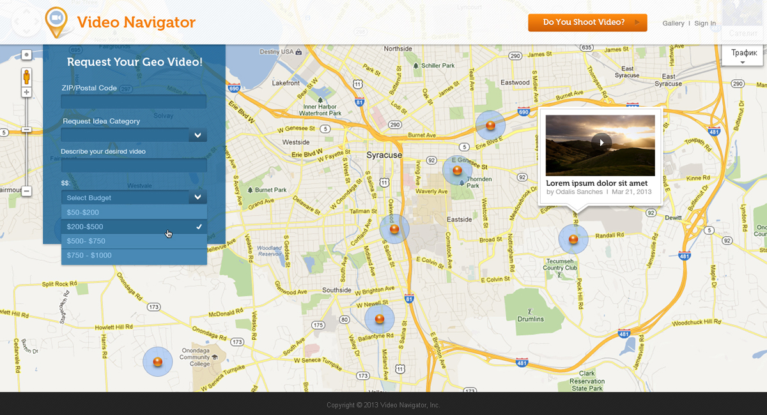Switch to the Сателит map view
767x415 pixels.
[743, 33]
